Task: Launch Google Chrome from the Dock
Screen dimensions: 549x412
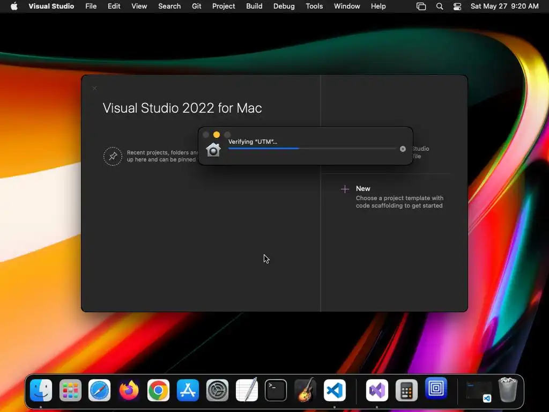Action: (x=158, y=390)
